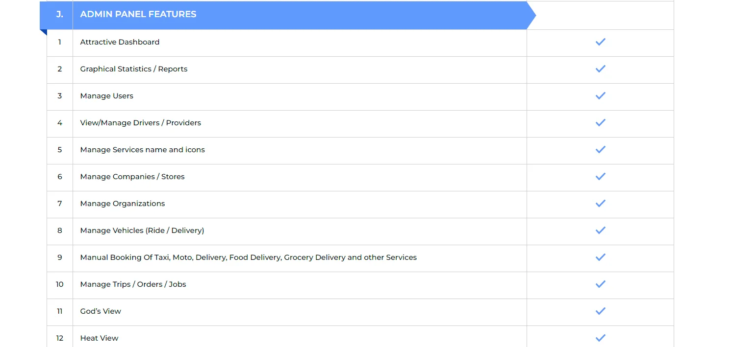
Task: Click the 'Heat View' feature label
Action: click(x=99, y=338)
